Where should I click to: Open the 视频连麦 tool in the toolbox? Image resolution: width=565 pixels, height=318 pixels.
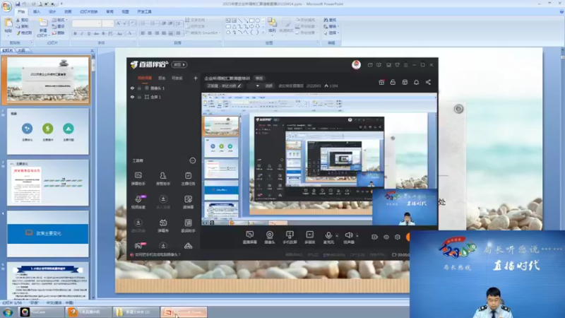point(138,202)
